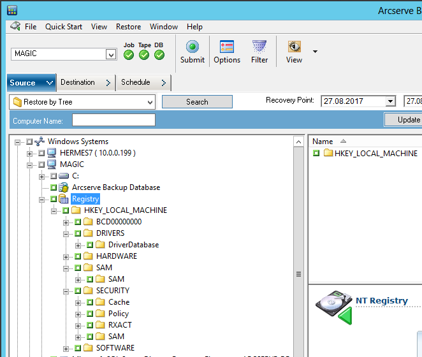Select the Source tab
Screen dimensions: 422x357
pyautogui.click(x=31, y=83)
